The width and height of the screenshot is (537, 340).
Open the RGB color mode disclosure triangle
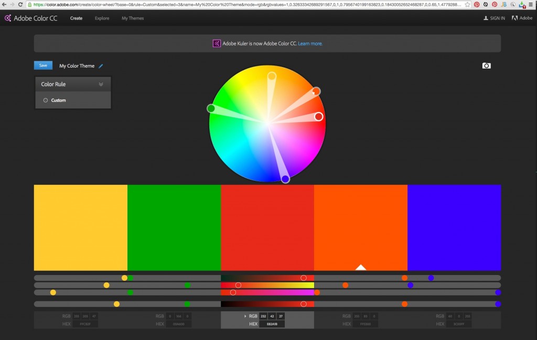[245, 316]
